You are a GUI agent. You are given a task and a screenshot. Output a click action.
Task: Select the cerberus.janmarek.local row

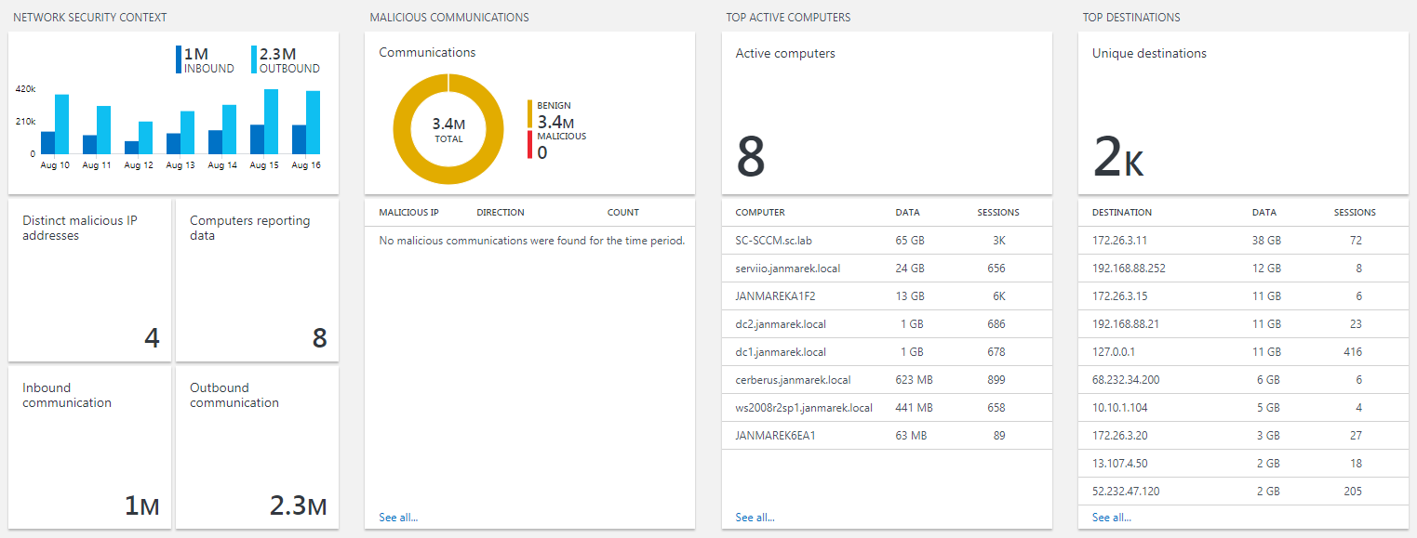coord(887,380)
